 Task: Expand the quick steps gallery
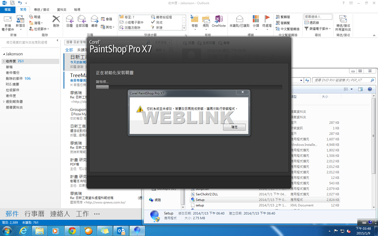click(x=184, y=28)
